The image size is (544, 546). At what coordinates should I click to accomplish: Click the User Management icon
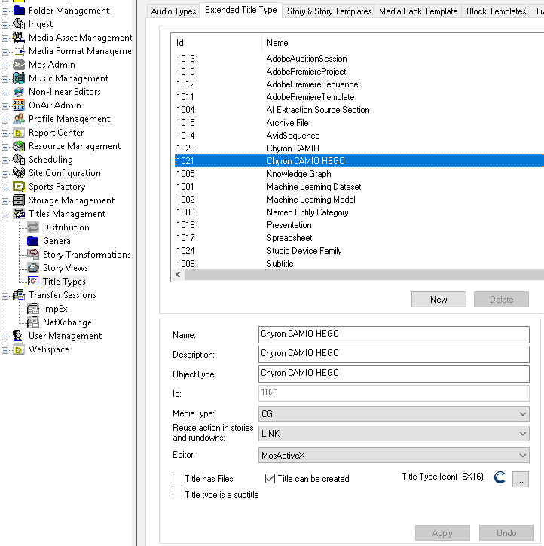19,336
